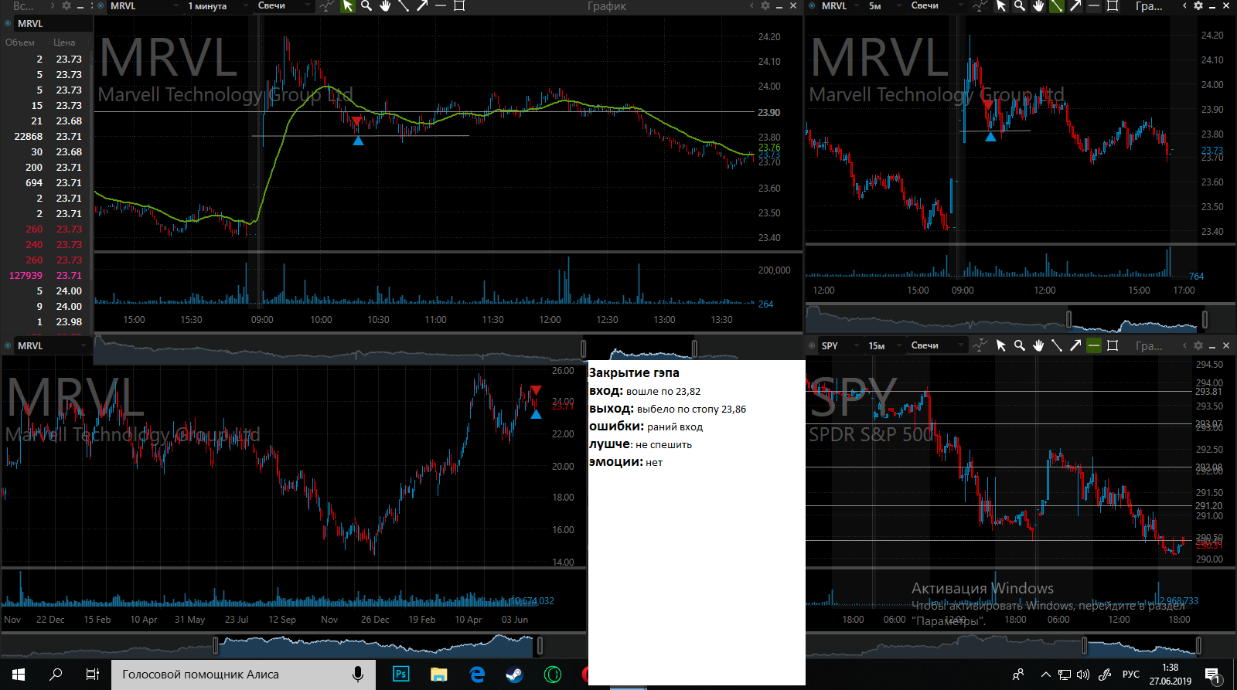The width and height of the screenshot is (1237, 690).
Task: Pick the trend line tool in SPY chart
Action: 1057,346
